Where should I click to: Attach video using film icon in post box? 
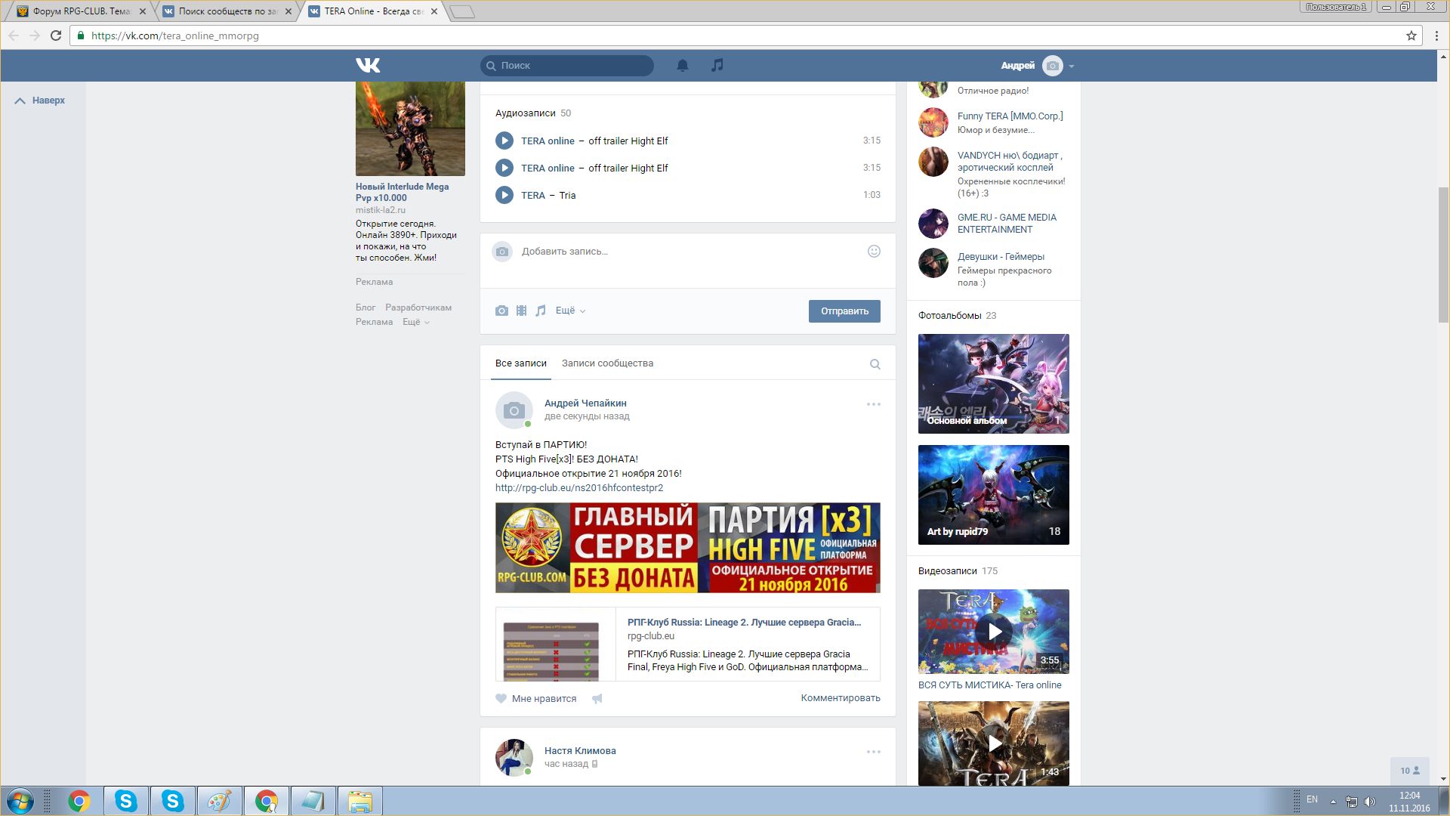[521, 311]
